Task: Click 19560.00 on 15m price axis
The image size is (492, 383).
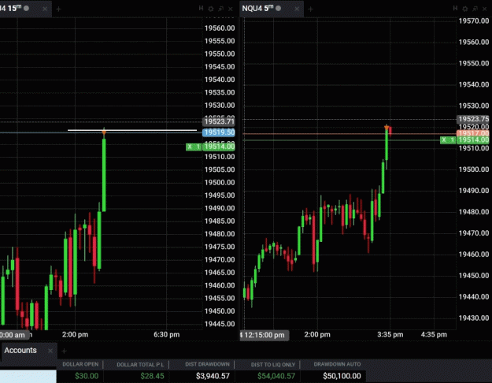Action: click(x=220, y=28)
